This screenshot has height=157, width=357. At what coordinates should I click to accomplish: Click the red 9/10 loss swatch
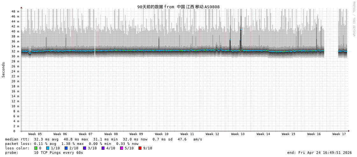[x=140, y=148]
